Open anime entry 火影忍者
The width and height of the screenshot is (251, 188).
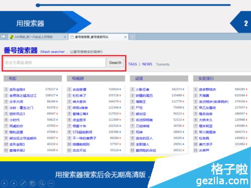[x=143, y=89]
